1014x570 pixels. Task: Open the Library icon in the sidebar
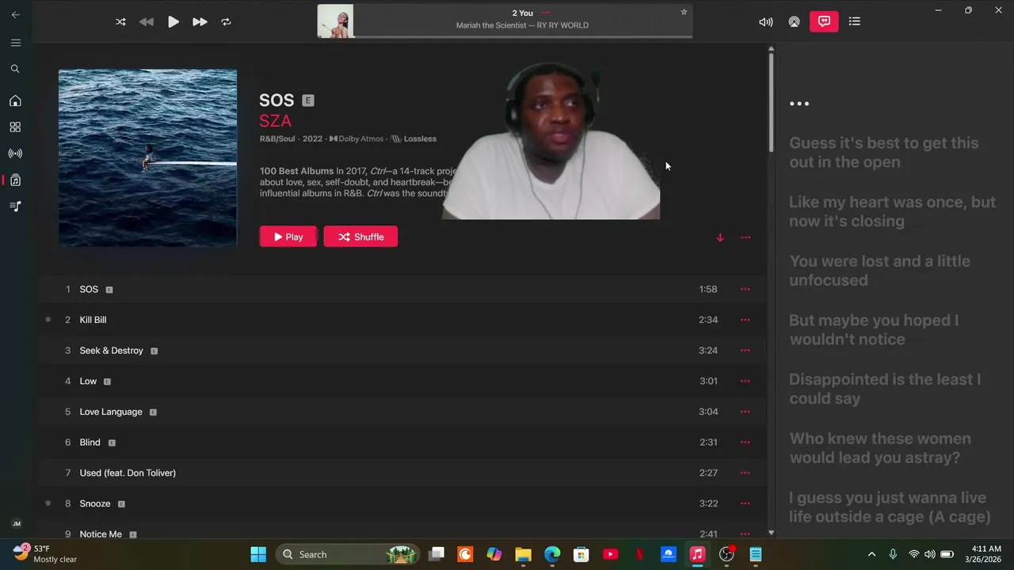15,180
